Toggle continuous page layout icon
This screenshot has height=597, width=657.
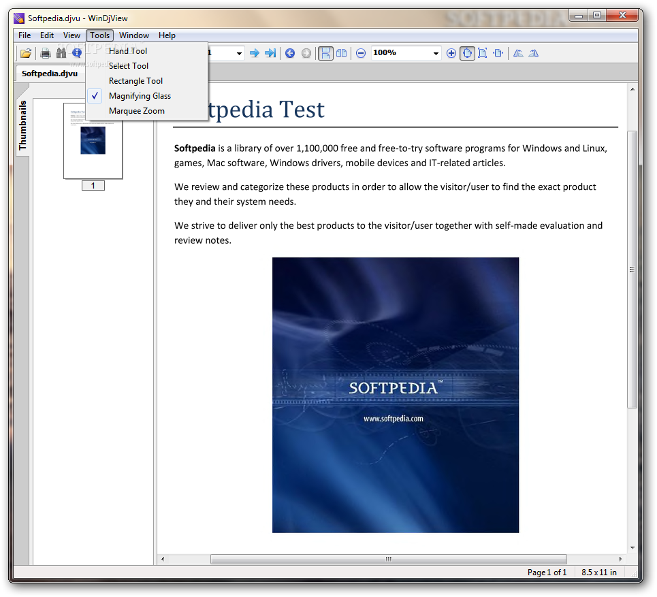click(x=325, y=53)
